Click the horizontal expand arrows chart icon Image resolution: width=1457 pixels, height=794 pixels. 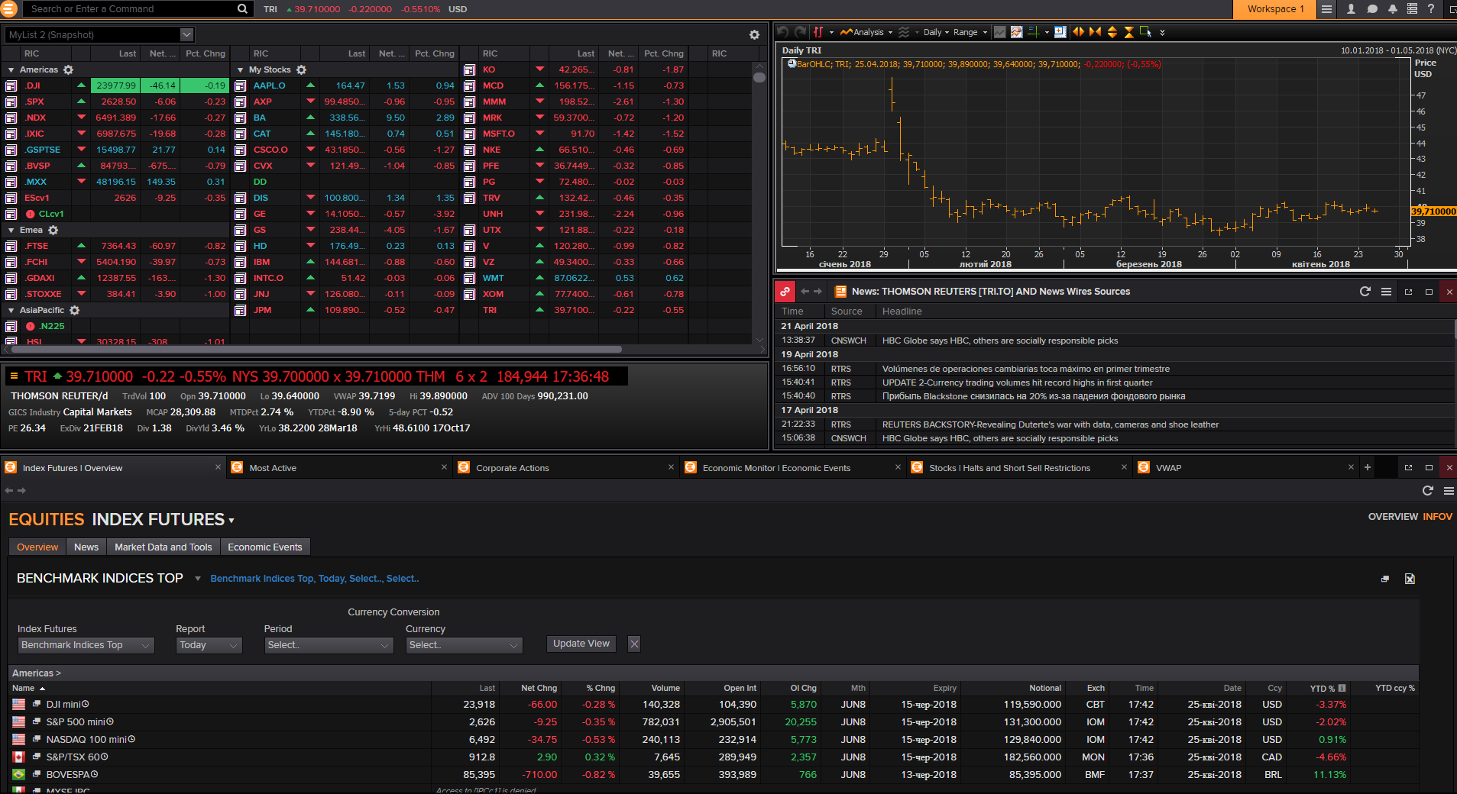pos(1078,32)
